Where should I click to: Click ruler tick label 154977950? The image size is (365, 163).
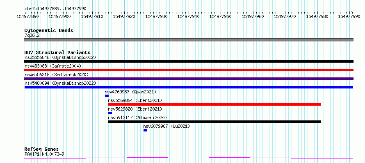tap(221, 16)
